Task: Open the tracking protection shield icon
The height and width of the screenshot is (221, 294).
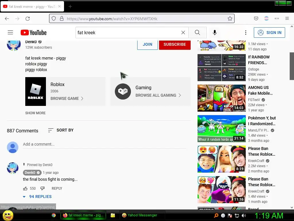Action: (x=54, y=18)
